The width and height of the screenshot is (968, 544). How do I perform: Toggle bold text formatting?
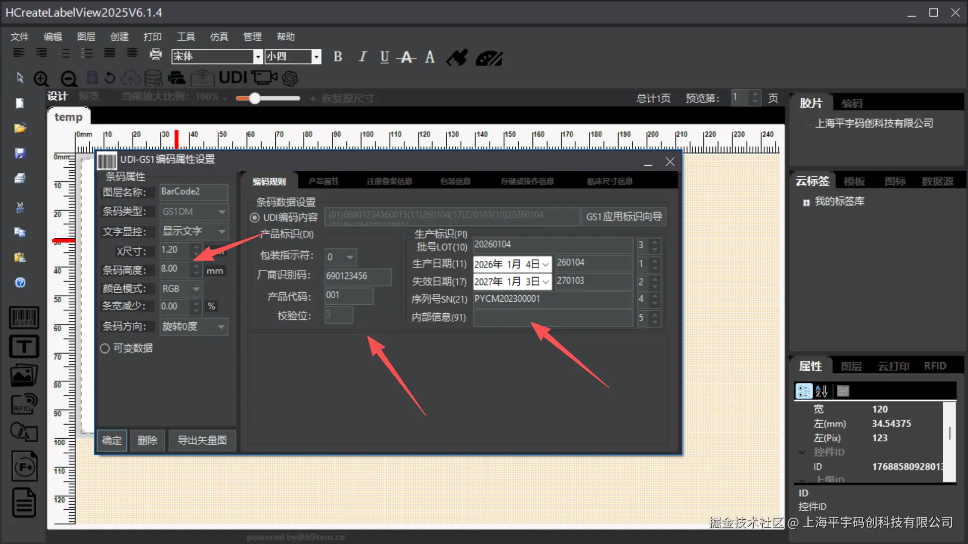338,57
